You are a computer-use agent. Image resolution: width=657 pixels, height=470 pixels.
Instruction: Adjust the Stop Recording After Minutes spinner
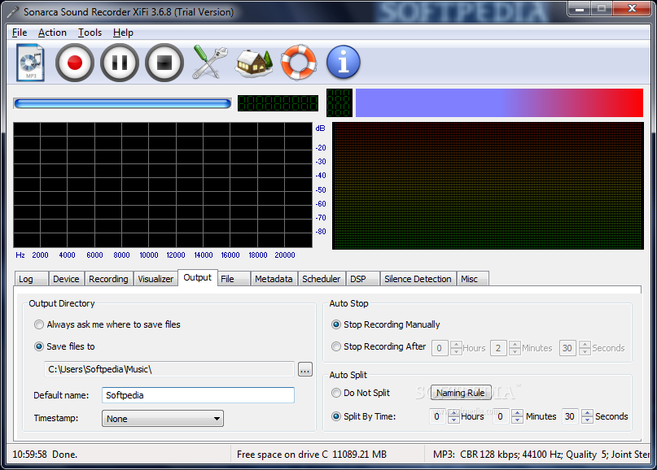[x=515, y=348]
